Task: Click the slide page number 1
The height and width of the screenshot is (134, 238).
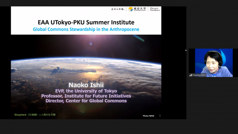Action: click(x=160, y=116)
